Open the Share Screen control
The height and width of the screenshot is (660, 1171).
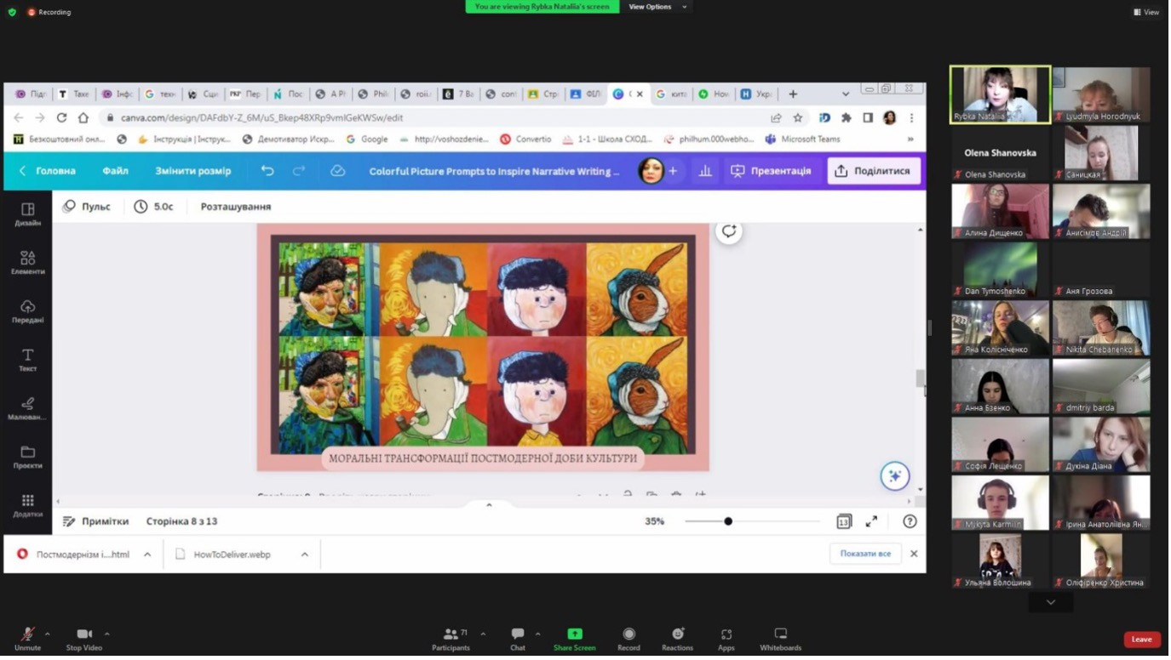[x=575, y=640]
